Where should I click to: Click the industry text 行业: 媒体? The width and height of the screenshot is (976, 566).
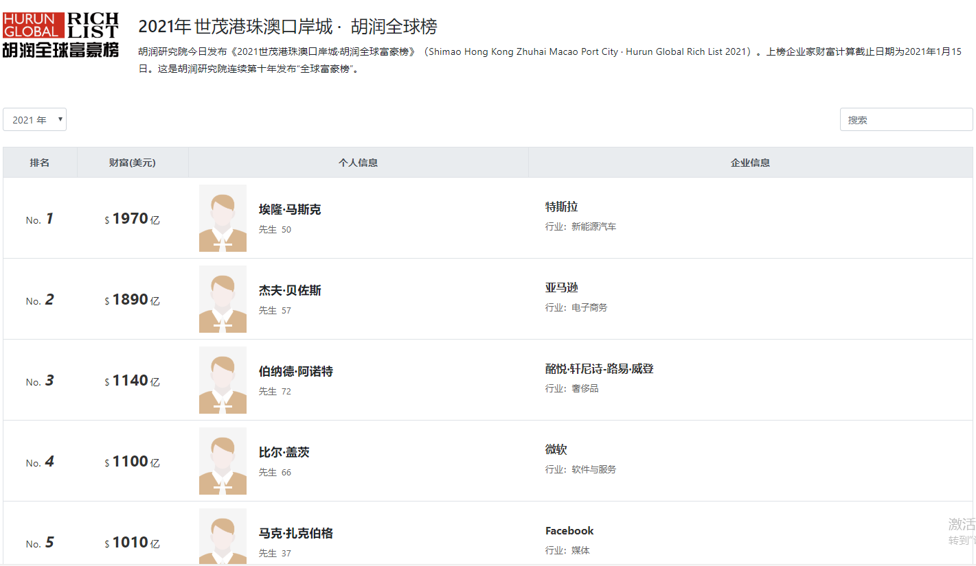coord(567,550)
